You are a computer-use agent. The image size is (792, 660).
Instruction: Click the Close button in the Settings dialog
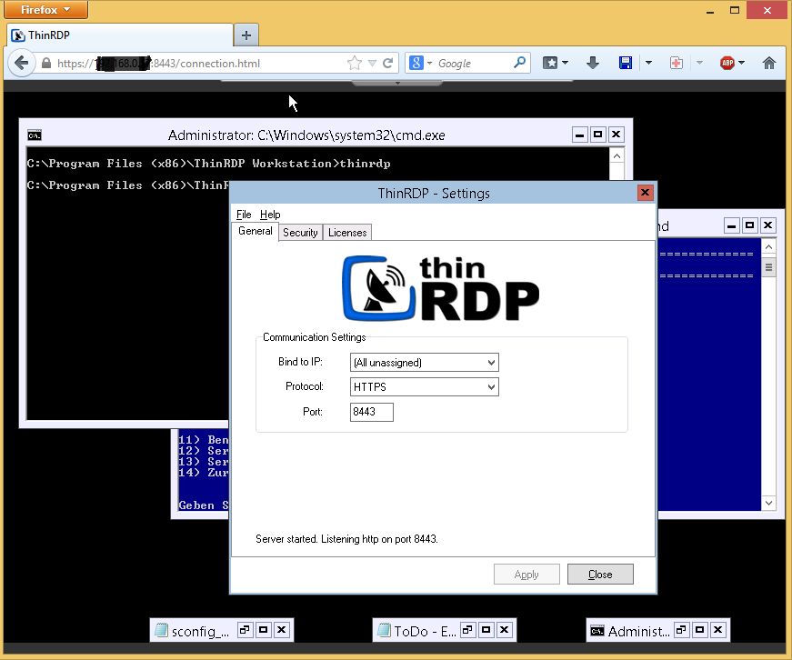600,575
